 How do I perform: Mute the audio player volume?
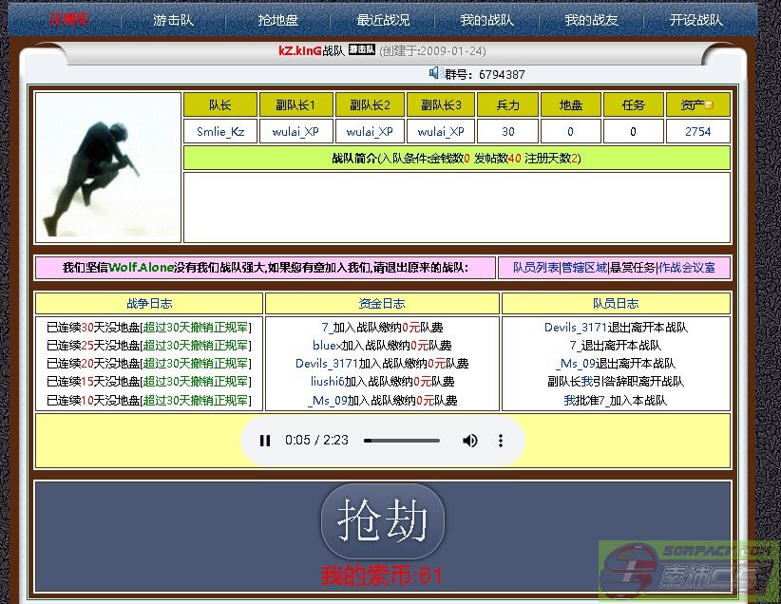click(469, 441)
